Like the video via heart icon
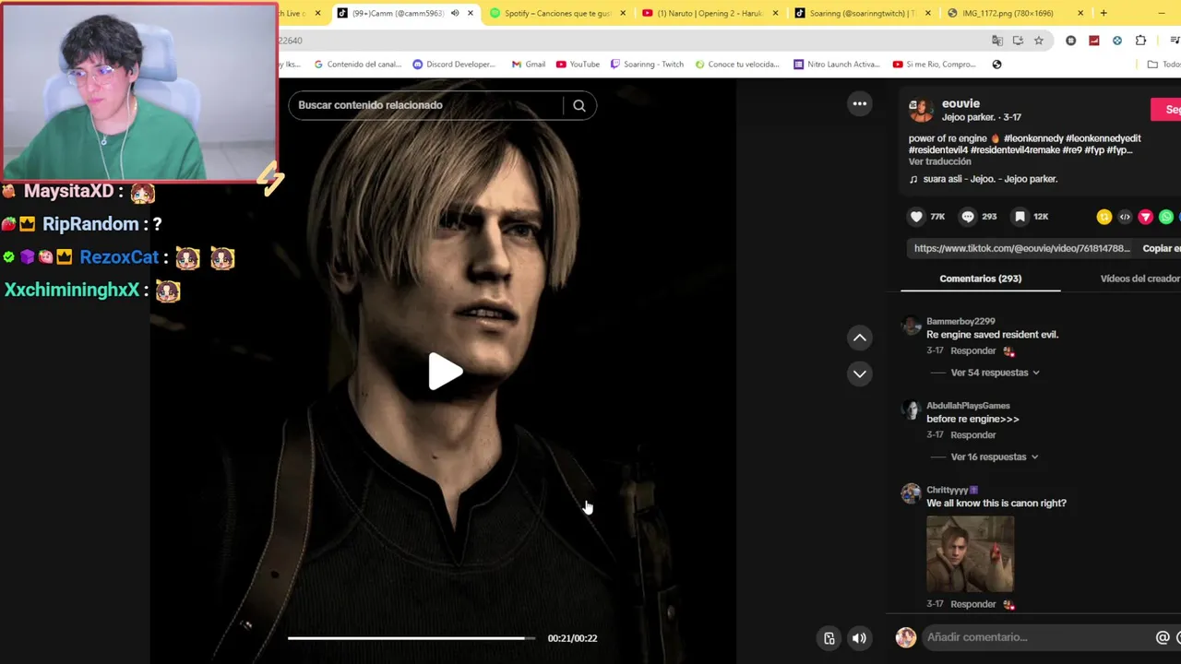The height and width of the screenshot is (664, 1181). coord(916,217)
